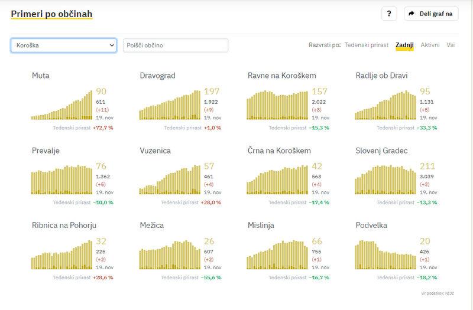Click the Slovenj Gradec heading

(381, 151)
